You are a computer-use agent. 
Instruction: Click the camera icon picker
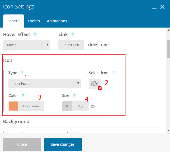coord(95,84)
